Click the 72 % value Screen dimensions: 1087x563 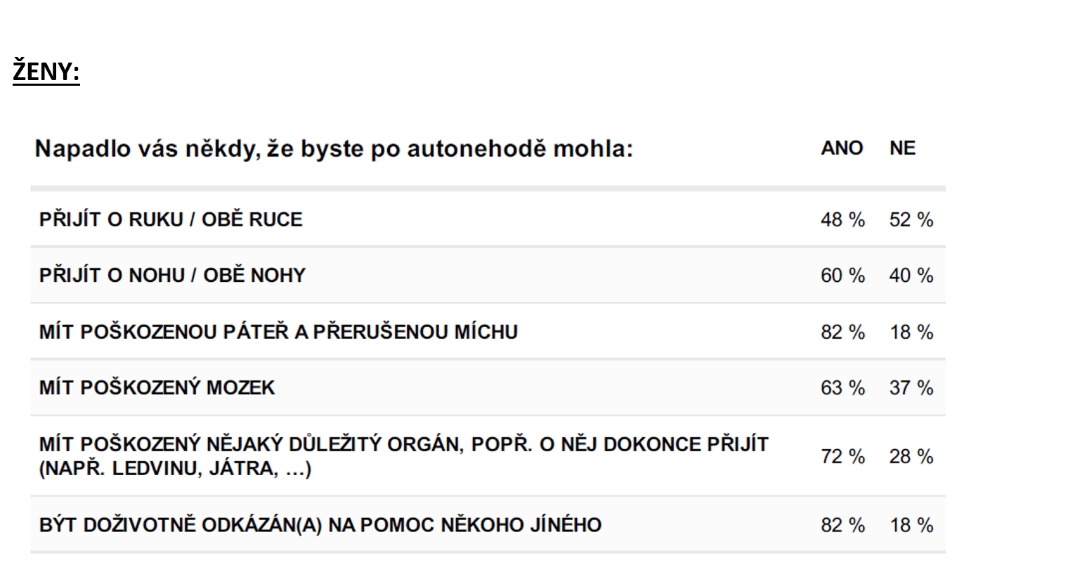tap(842, 457)
